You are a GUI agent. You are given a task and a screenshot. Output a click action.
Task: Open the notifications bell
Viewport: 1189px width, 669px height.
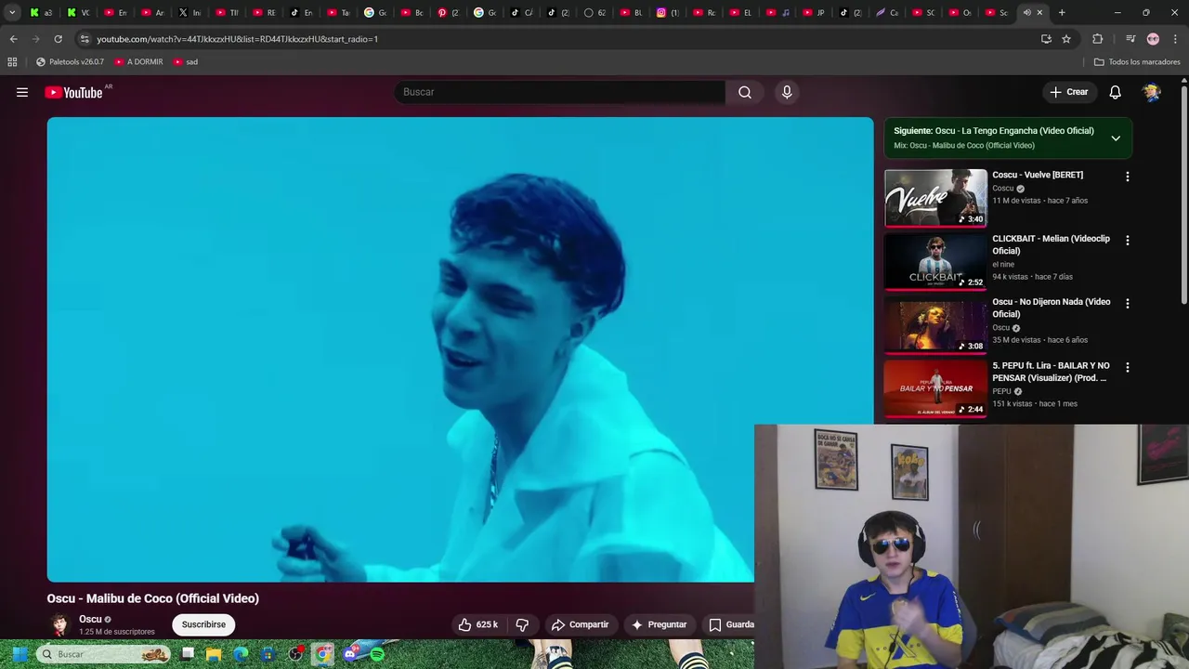[1115, 92]
